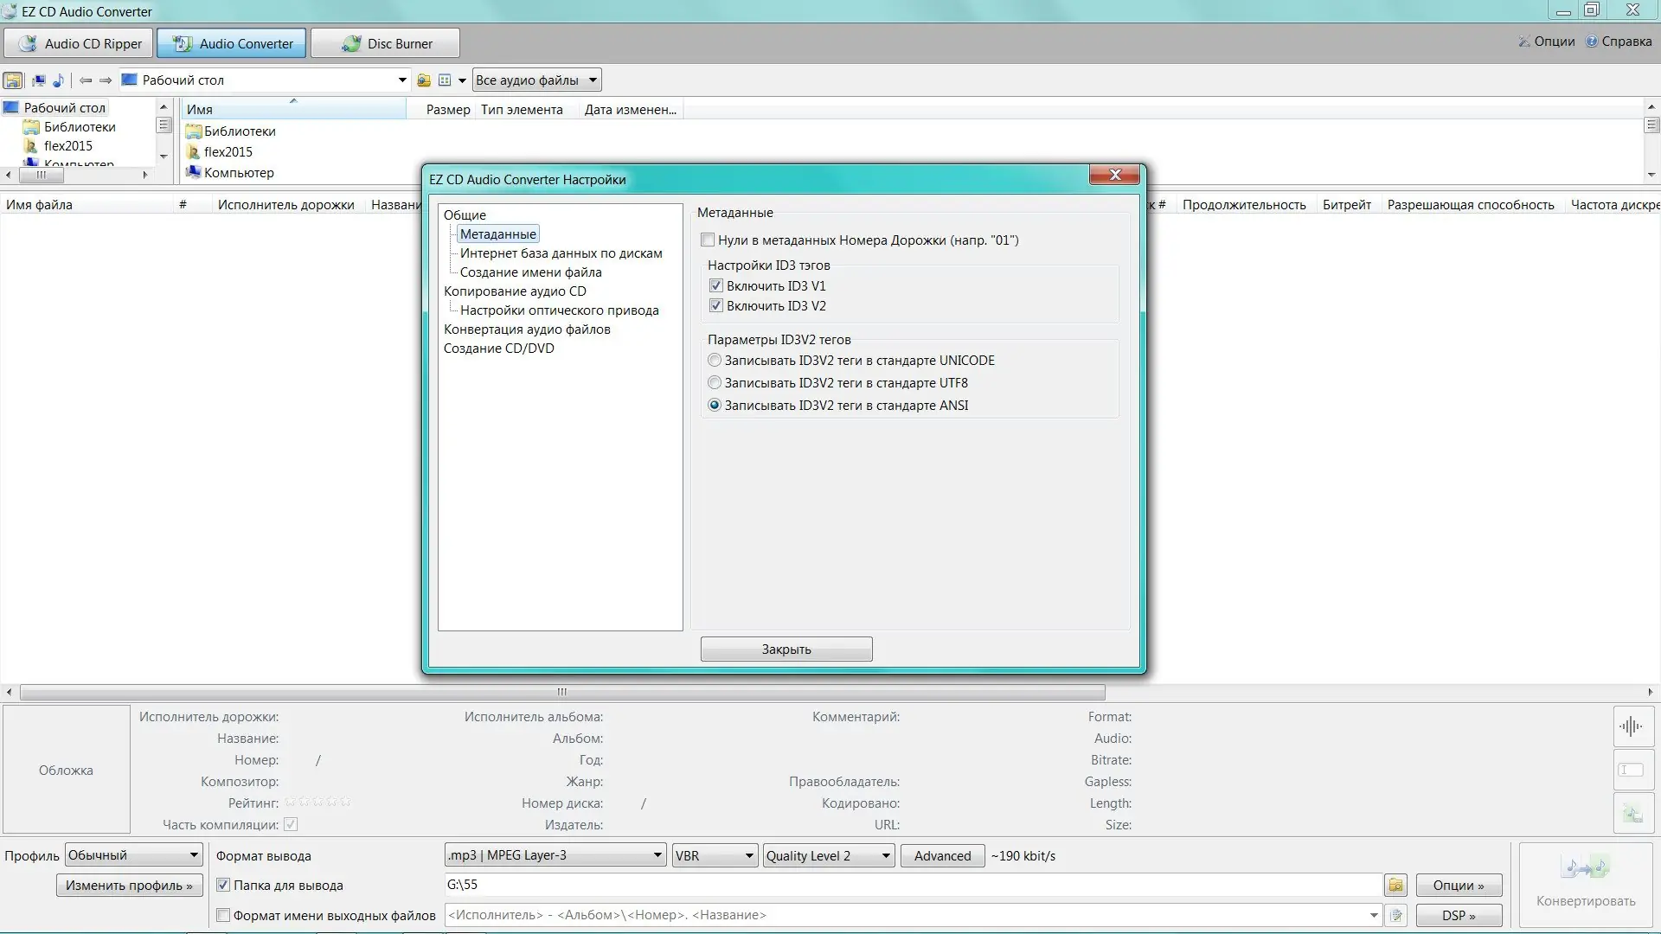
Task: Switch to the Audio Converter tab
Action: [231, 43]
